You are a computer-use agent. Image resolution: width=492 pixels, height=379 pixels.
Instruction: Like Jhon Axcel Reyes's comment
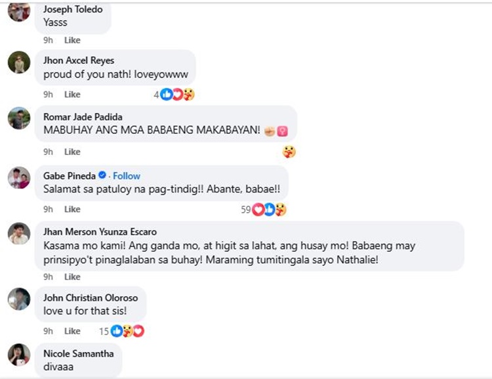[x=72, y=95]
